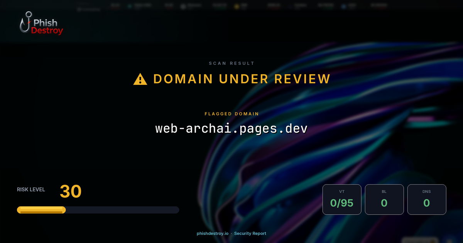The height and width of the screenshot is (243, 463).
Task: Click the phishdestroy.io footer link
Action: click(212, 233)
